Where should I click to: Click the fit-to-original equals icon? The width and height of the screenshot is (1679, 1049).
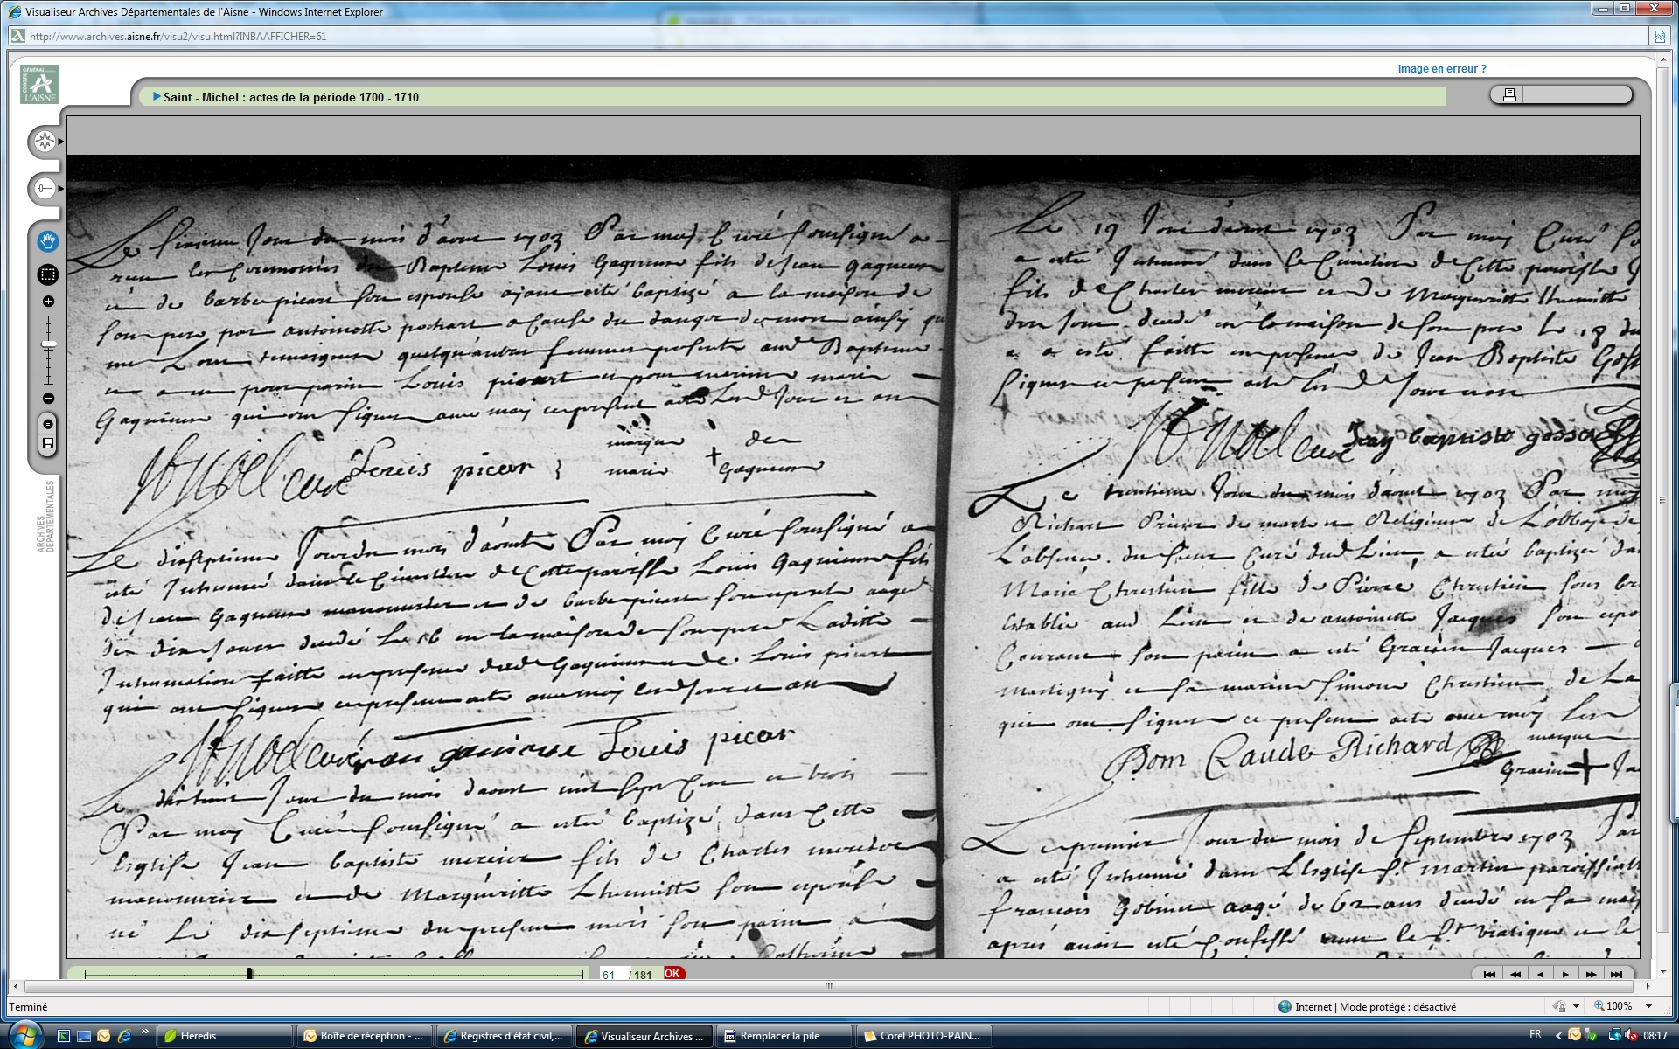tap(49, 424)
